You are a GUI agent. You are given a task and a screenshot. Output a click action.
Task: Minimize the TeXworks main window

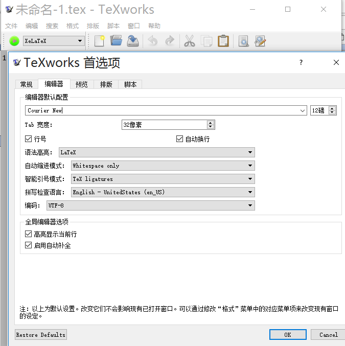point(252,9)
